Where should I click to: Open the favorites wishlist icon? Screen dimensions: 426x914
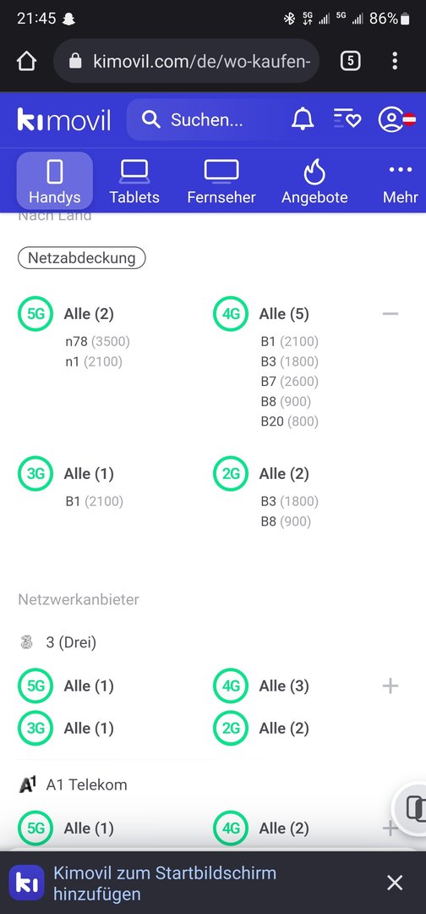(347, 119)
